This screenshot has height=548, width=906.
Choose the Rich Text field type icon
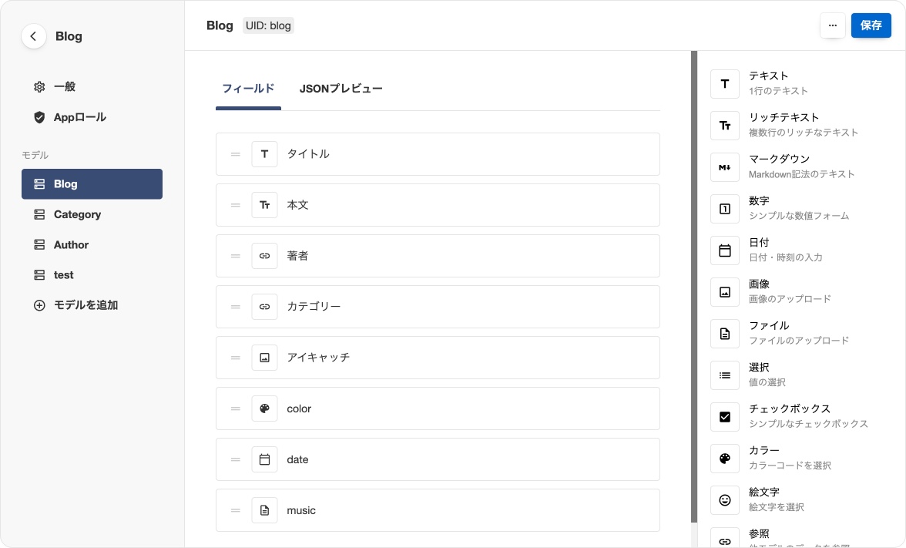[724, 126]
